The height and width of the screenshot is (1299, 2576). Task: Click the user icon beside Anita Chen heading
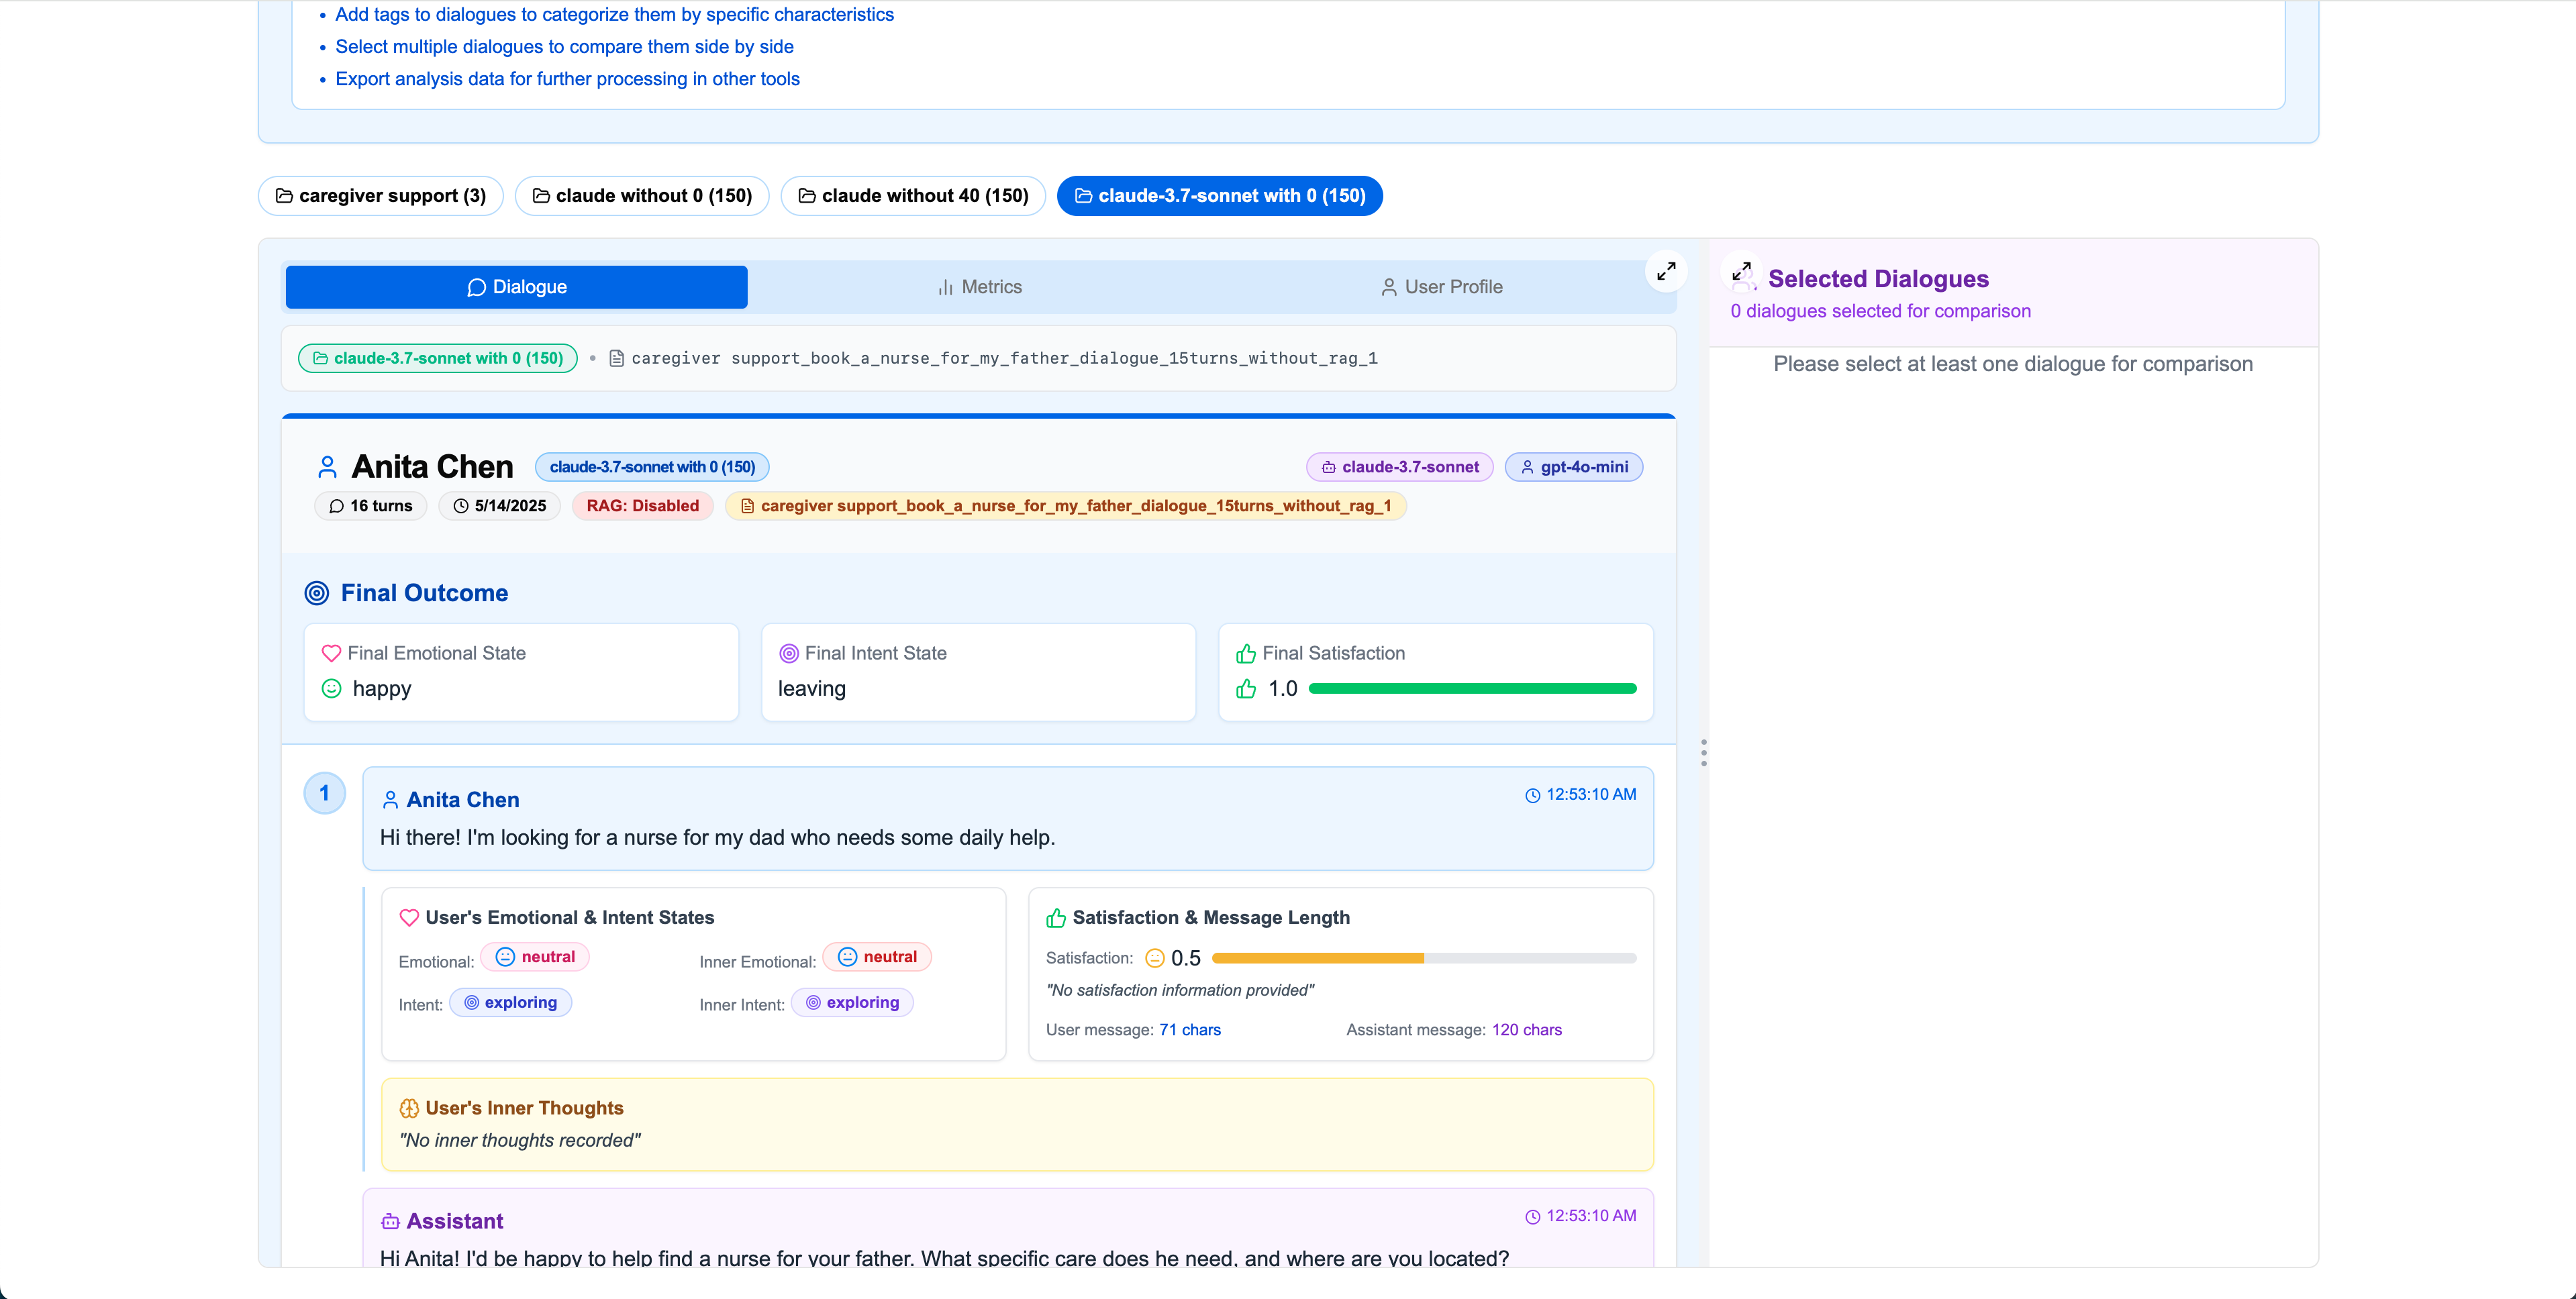tap(327, 467)
